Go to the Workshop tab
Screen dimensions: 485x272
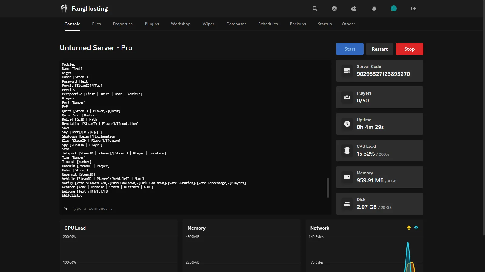click(x=181, y=24)
